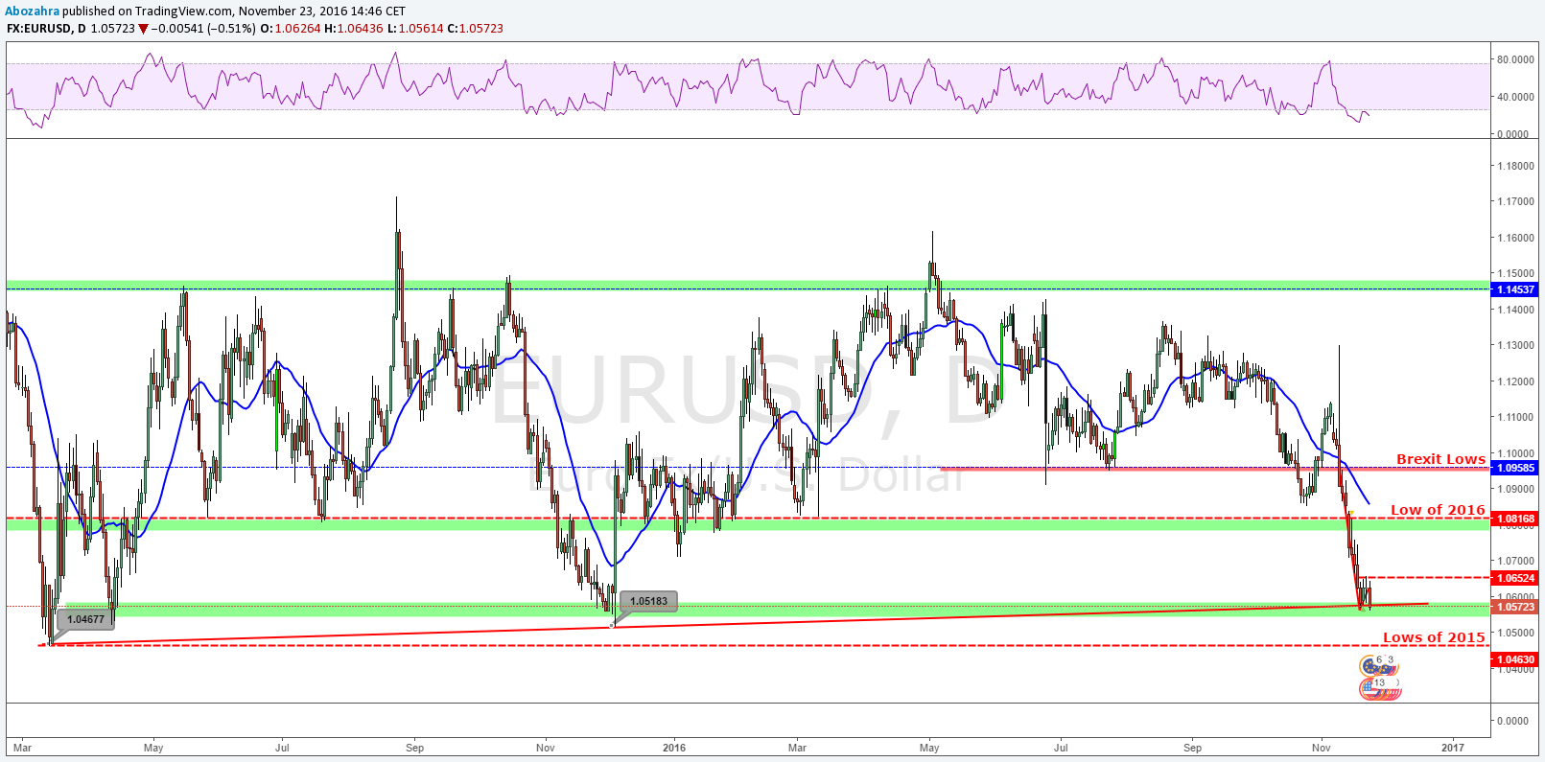Click the Low of 2016 annotation
Image resolution: width=1545 pixels, height=762 pixels.
pos(1438,510)
